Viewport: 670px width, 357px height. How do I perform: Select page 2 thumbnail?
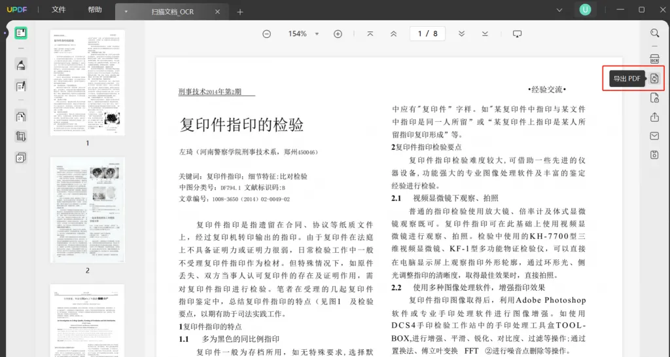point(88,210)
